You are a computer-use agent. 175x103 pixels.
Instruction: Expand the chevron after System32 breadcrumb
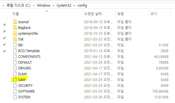(x=74, y=6)
